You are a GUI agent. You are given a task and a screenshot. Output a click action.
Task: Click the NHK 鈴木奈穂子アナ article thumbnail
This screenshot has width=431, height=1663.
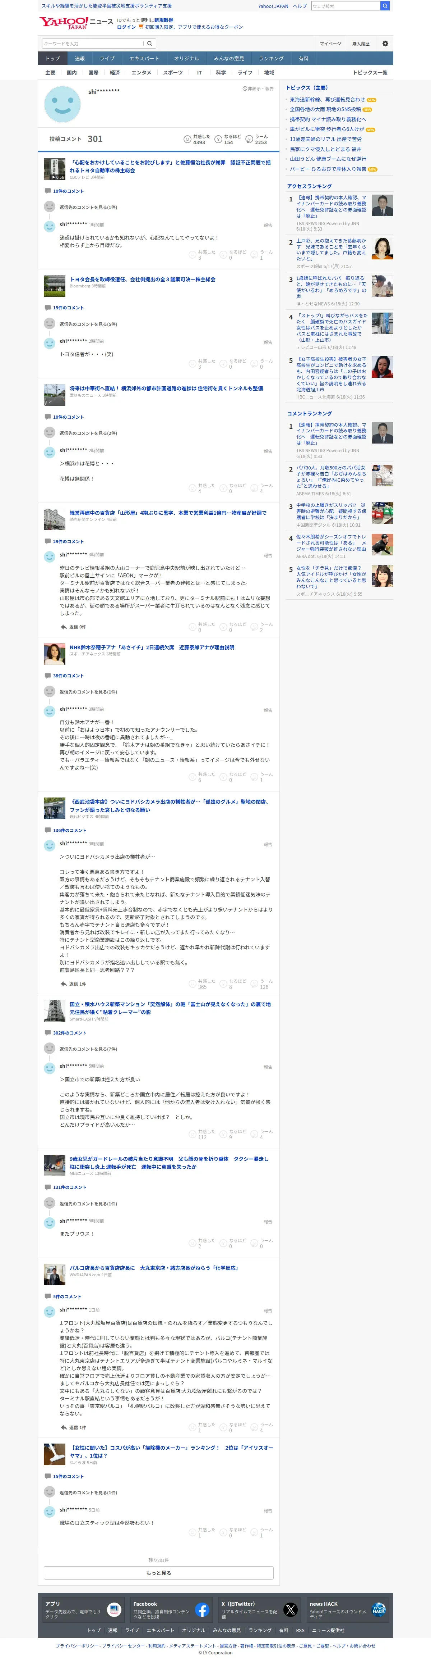54,654
